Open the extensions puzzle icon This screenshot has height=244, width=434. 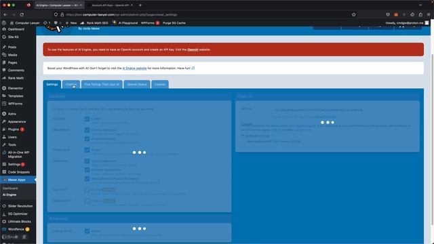click(x=420, y=15)
